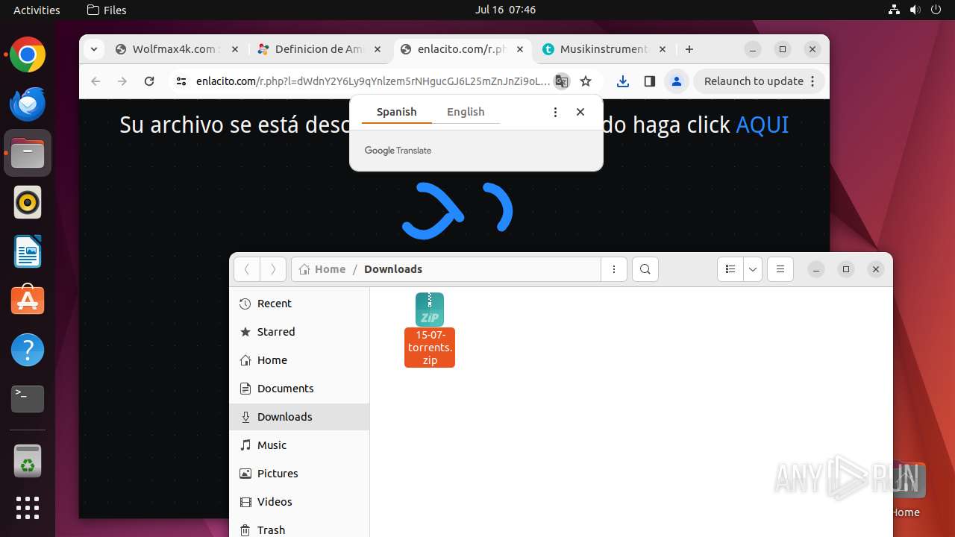This screenshot has height=537, width=955.
Task: Bookmark this page with star icon
Action: click(586, 81)
